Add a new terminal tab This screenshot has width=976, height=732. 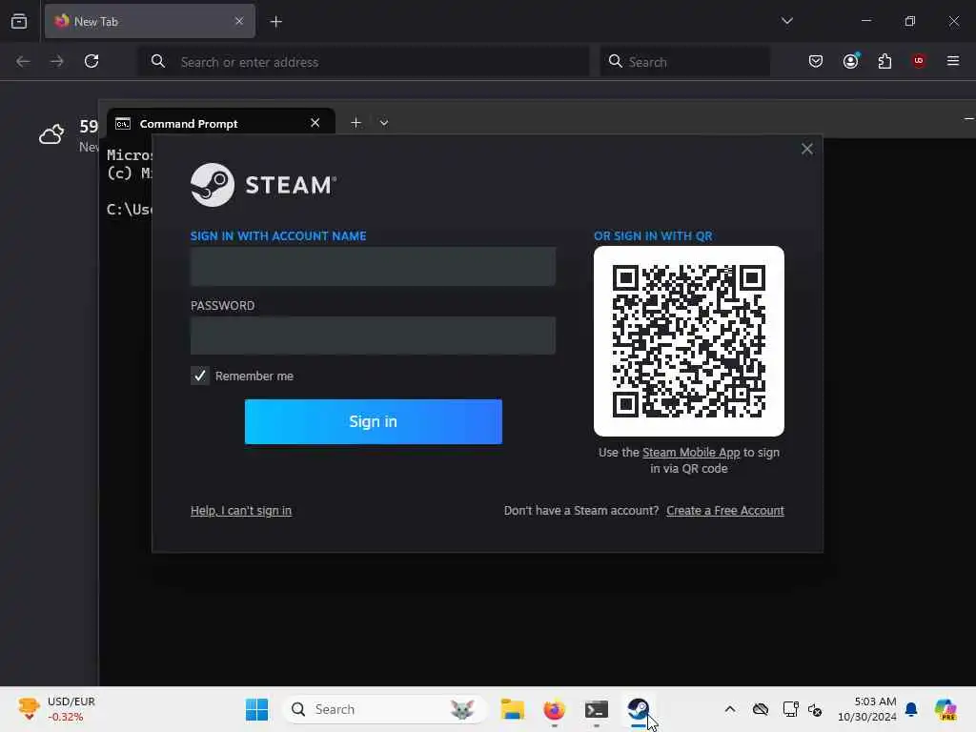point(356,123)
